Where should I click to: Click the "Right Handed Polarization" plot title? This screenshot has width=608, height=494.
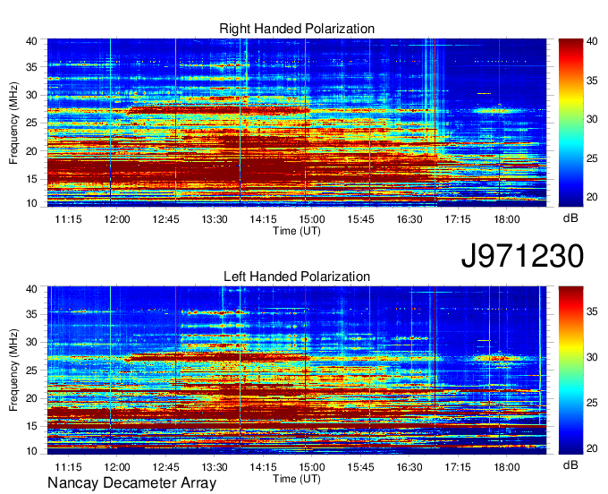[297, 29]
